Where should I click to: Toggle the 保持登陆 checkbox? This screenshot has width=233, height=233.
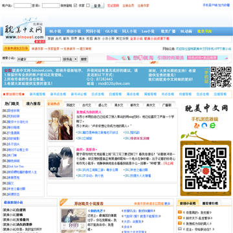pos(75,5)
